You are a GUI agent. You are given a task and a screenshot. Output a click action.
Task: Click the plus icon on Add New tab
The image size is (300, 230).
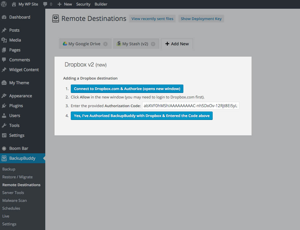tap(167, 44)
